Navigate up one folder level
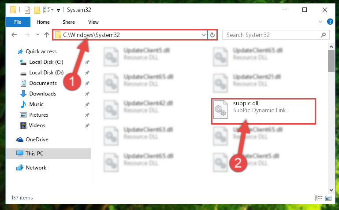339x210 pixels. [x=46, y=35]
